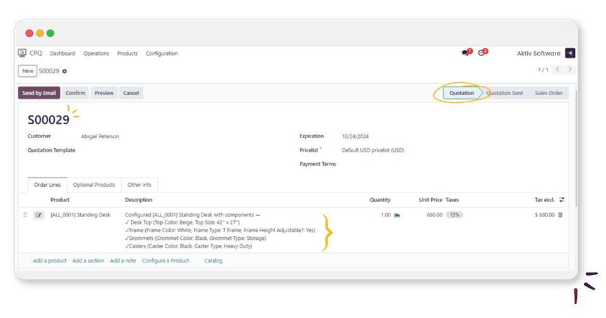The width and height of the screenshot is (606, 318).
Task: Select the Quotation Sent status stage
Action: click(504, 93)
